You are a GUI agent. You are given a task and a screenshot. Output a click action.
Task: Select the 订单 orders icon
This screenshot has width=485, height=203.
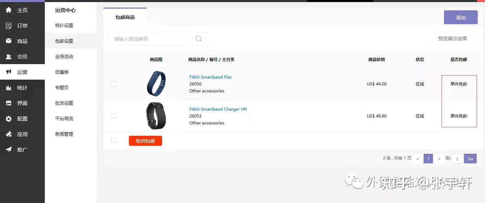pyautogui.click(x=9, y=26)
